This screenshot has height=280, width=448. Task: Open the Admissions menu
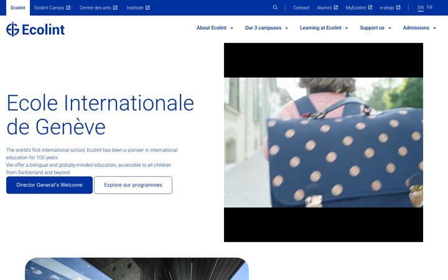416,28
